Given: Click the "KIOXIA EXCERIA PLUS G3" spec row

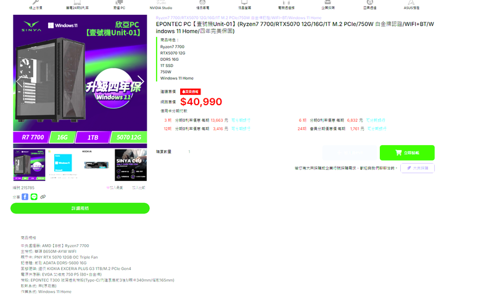Looking at the screenshot, I should (76, 269).
